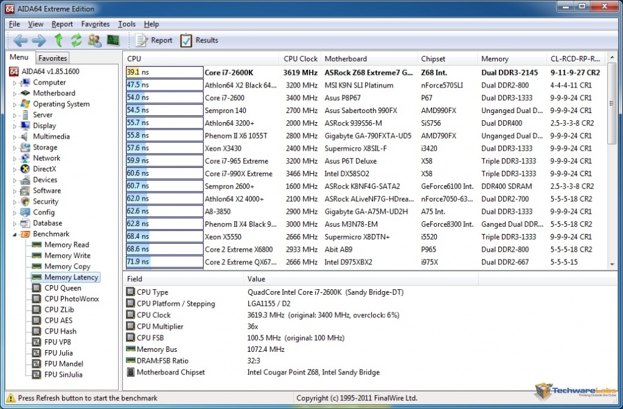The width and height of the screenshot is (623, 409).
Task: Click the Report document icon
Action: pos(141,40)
